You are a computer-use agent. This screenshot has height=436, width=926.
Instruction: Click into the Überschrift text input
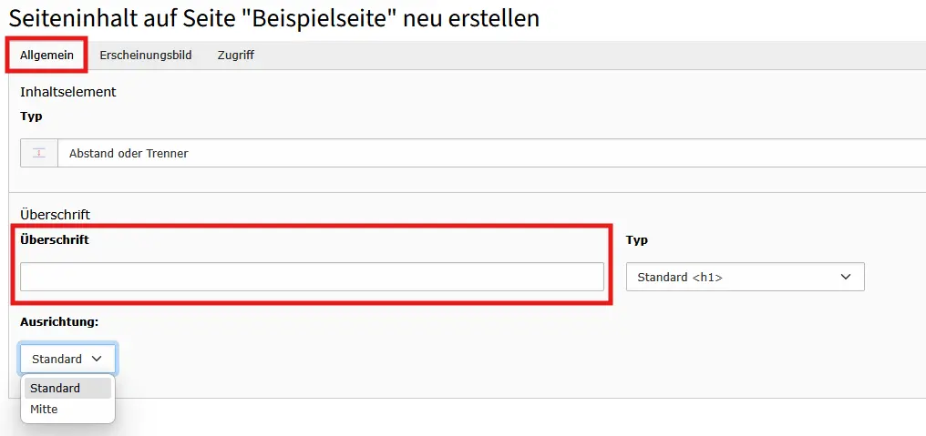pyautogui.click(x=312, y=277)
